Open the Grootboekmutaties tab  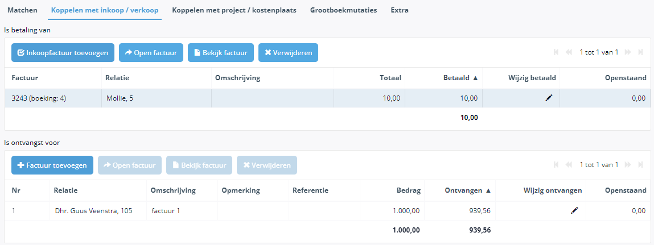(x=344, y=10)
